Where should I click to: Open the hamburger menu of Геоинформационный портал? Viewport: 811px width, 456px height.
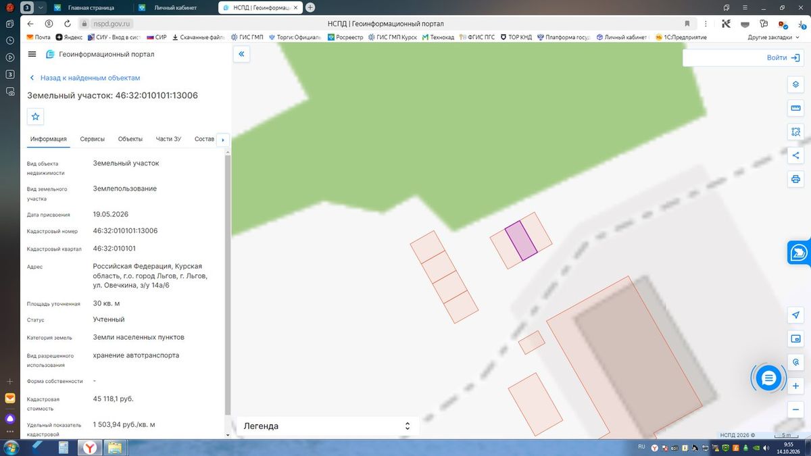pyautogui.click(x=32, y=54)
